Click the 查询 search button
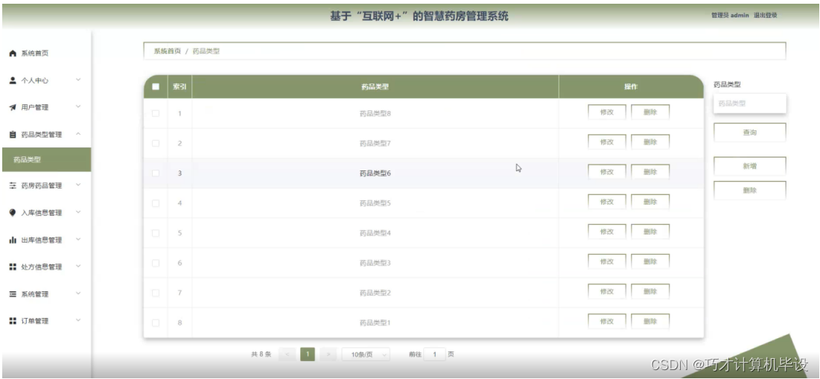Viewport: 820px width, 379px height. [x=750, y=133]
